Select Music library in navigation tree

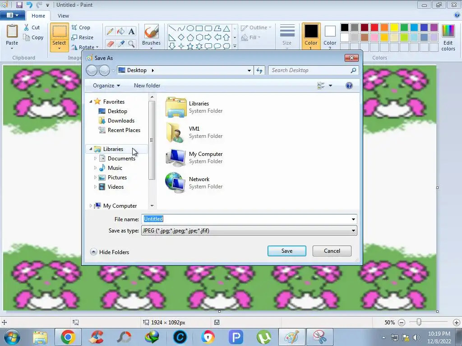pyautogui.click(x=115, y=168)
